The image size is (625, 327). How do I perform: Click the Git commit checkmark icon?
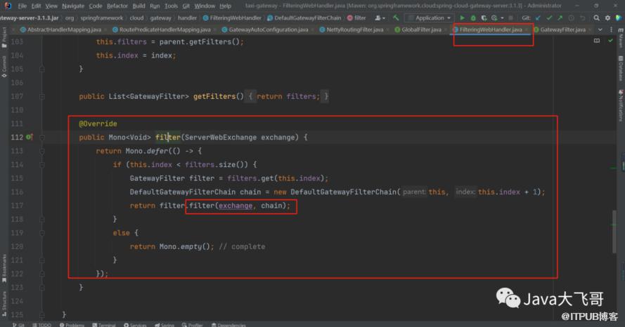pyautogui.click(x=548, y=18)
